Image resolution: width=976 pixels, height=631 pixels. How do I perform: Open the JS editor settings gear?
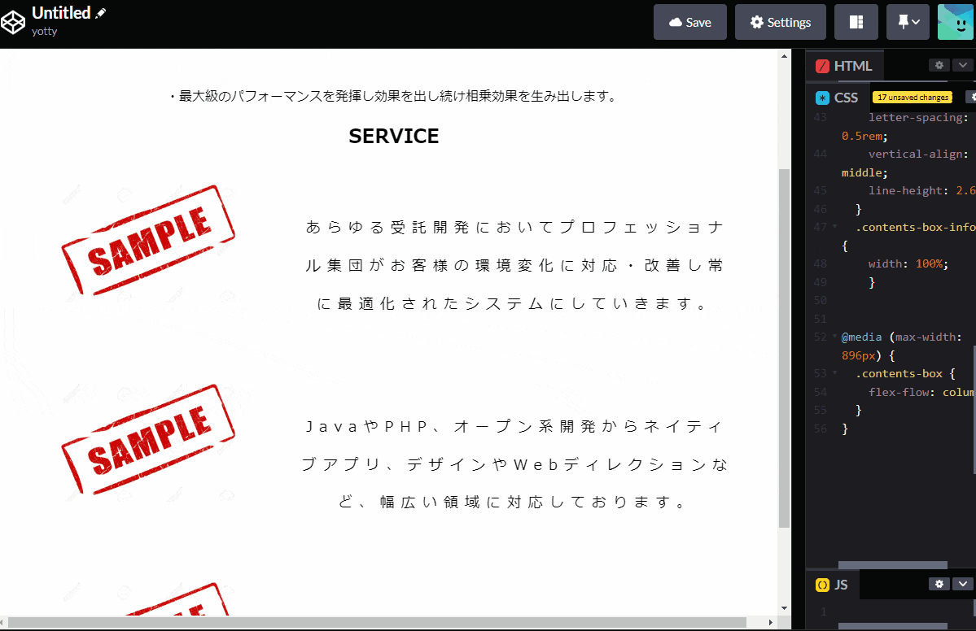[x=939, y=584]
